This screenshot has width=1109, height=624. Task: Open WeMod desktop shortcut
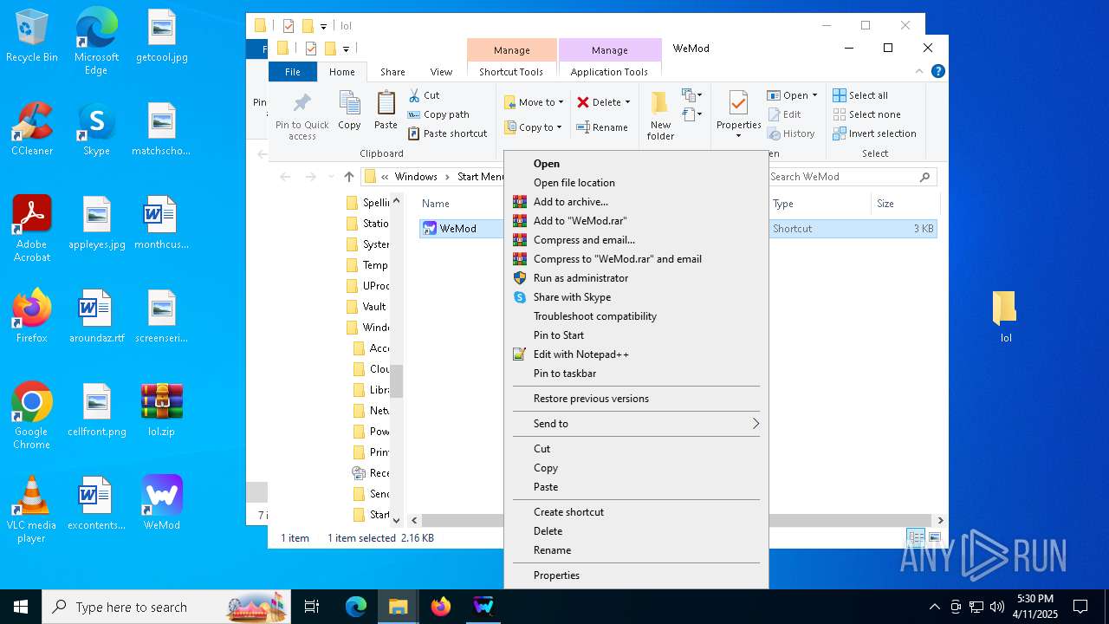(x=162, y=503)
